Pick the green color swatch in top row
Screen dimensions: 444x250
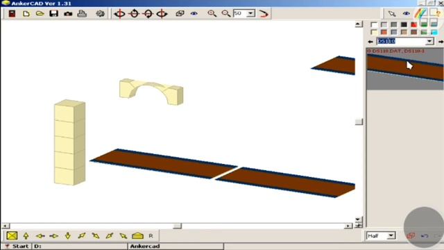(424, 24)
